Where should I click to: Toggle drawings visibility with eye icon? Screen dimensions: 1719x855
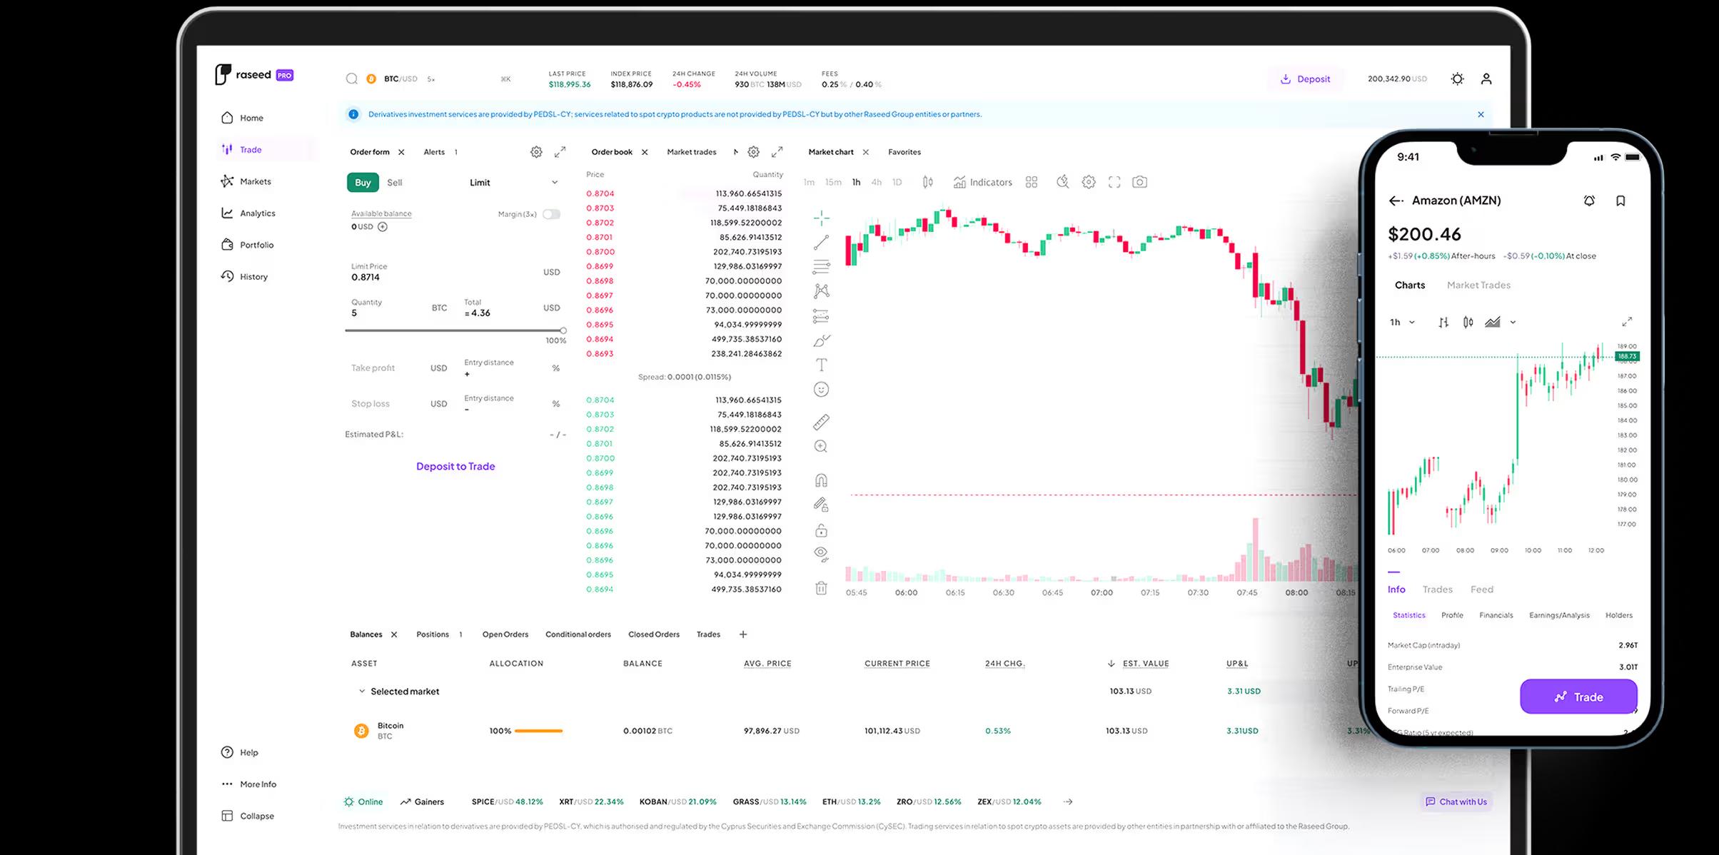point(821,553)
